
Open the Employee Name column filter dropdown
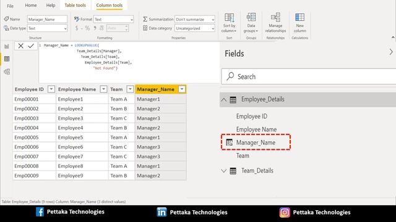coord(103,89)
